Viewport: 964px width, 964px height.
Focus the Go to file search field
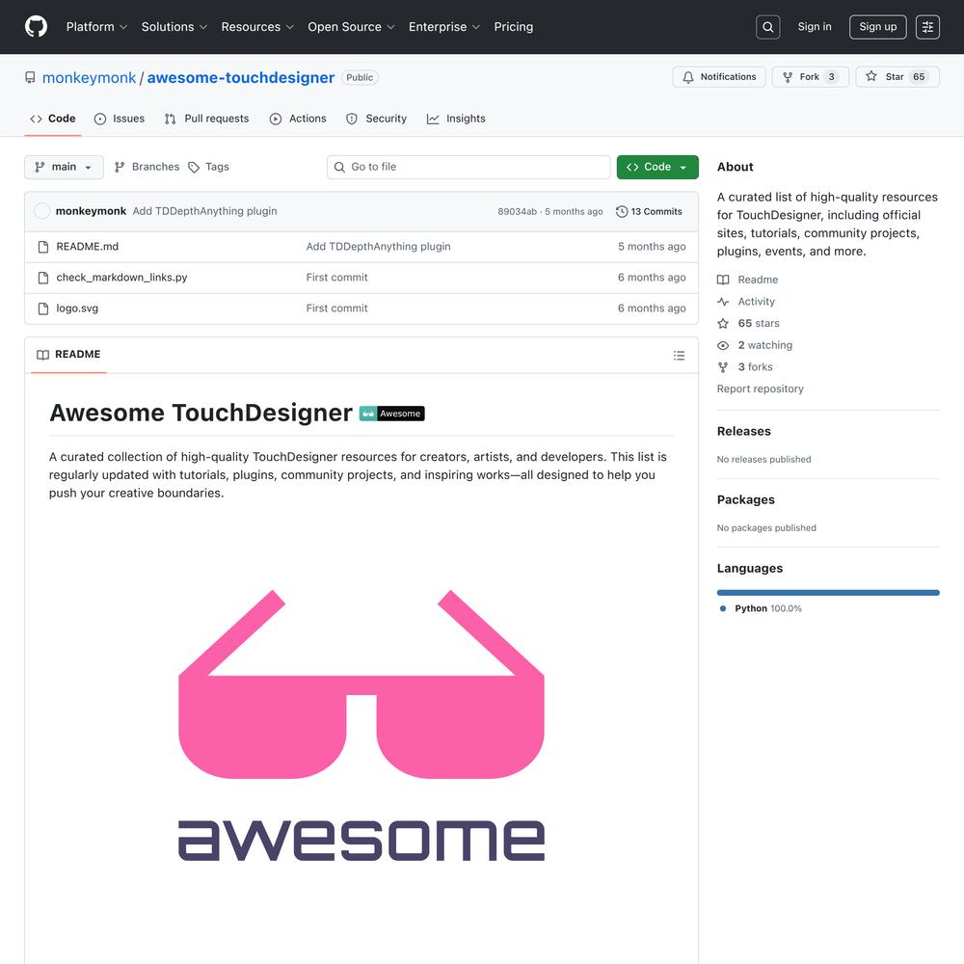point(469,167)
